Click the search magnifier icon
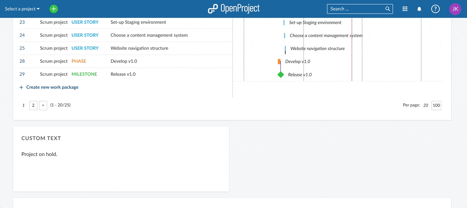 coord(387,9)
